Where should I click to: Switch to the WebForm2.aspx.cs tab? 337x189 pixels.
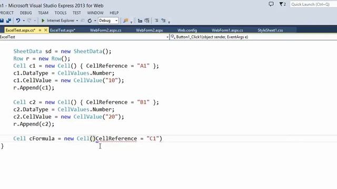tap(105, 30)
